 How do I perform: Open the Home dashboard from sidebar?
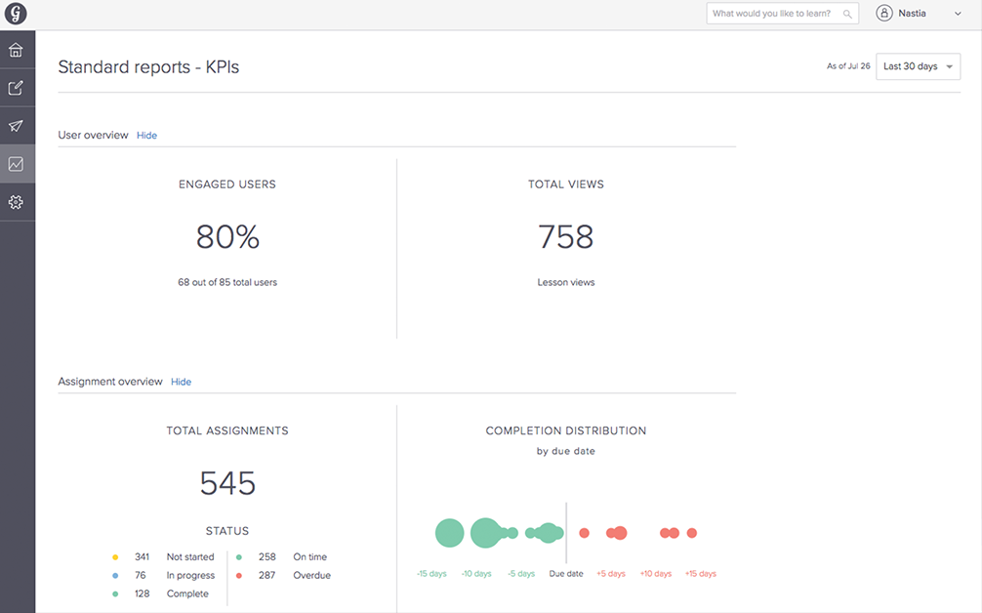16,48
